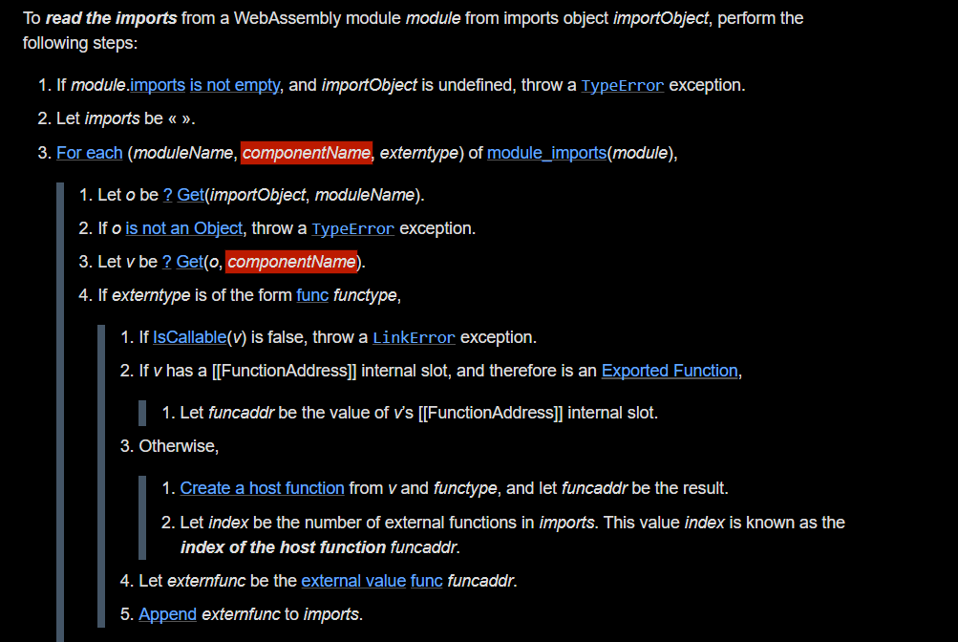This screenshot has height=642, width=958.
Task: Click TypeError link in "is not an Object" step
Action: tap(352, 229)
